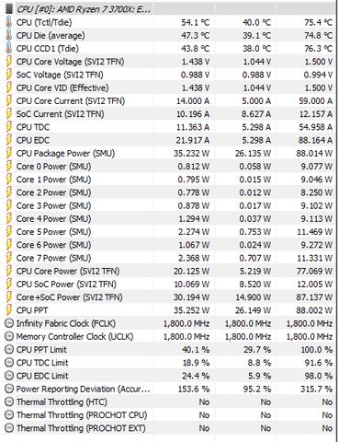Click the 88.014 W maximum package power value
Screen dimensions: 339x442
click(314, 153)
